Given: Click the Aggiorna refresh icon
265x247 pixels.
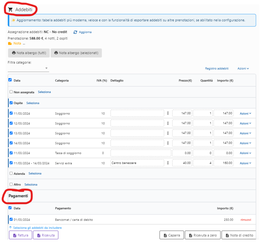Looking at the screenshot, I should tap(76, 32).
